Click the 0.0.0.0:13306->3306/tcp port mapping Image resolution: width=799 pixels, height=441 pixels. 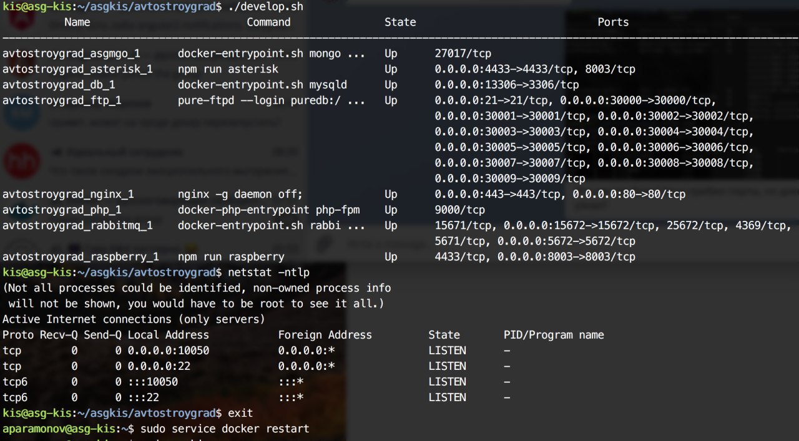507,85
